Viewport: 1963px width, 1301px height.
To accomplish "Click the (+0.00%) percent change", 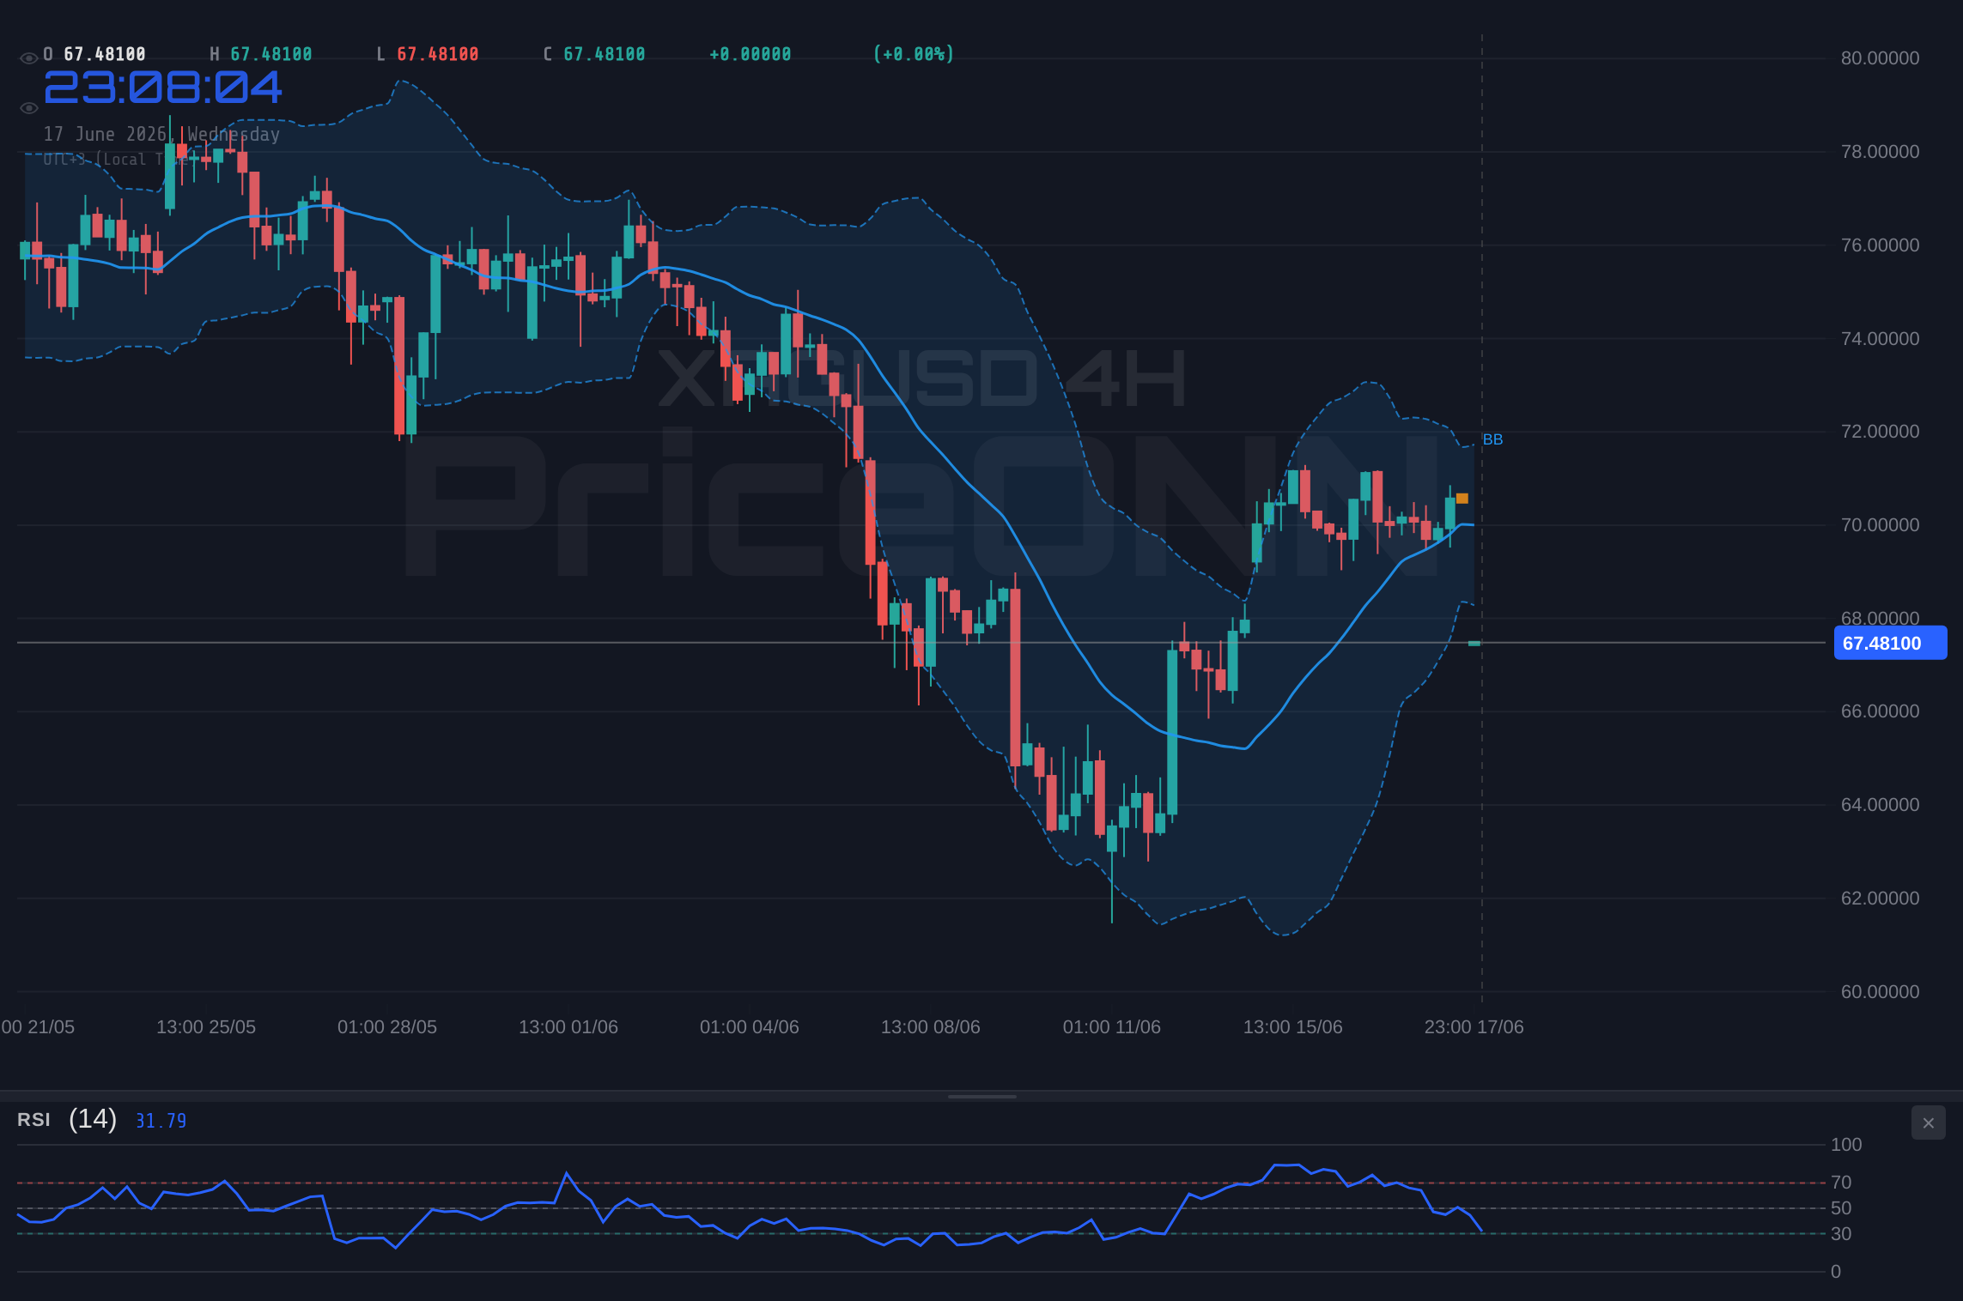I will coord(914,54).
